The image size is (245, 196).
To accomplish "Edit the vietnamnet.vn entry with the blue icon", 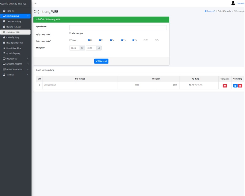I will coord(235,86).
